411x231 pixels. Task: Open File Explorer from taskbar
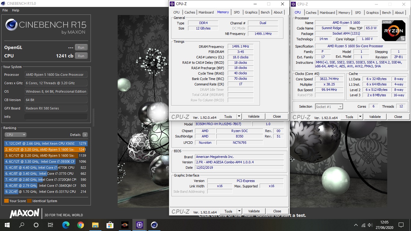(95, 225)
